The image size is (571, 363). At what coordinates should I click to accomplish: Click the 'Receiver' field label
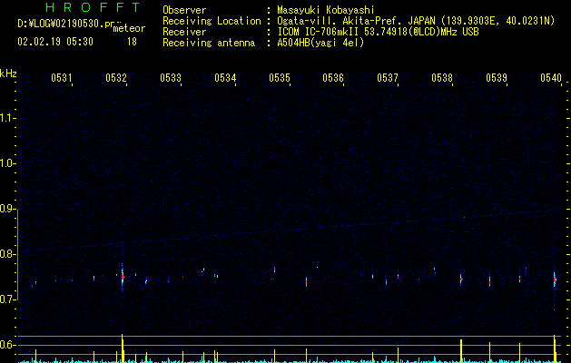point(184,32)
